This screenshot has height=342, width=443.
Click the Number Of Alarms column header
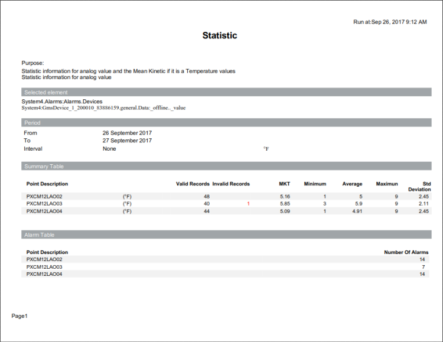pos(406,252)
